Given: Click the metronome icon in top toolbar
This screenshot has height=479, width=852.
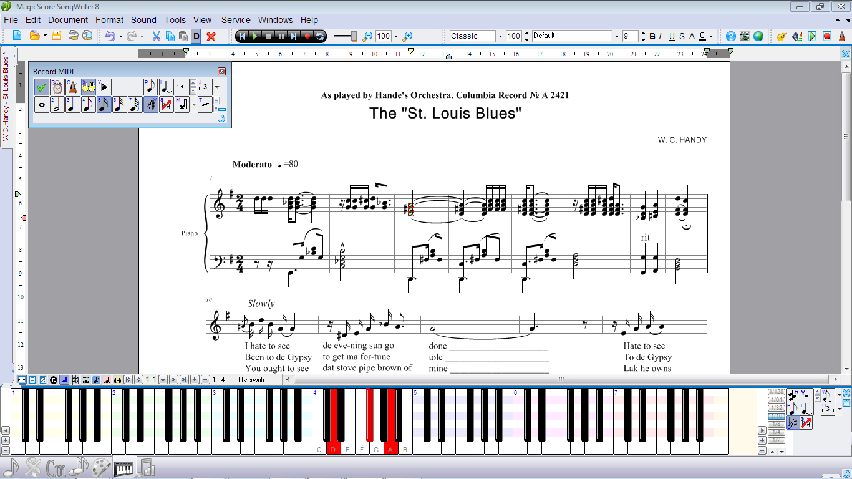Looking at the screenshot, I should click(842, 36).
